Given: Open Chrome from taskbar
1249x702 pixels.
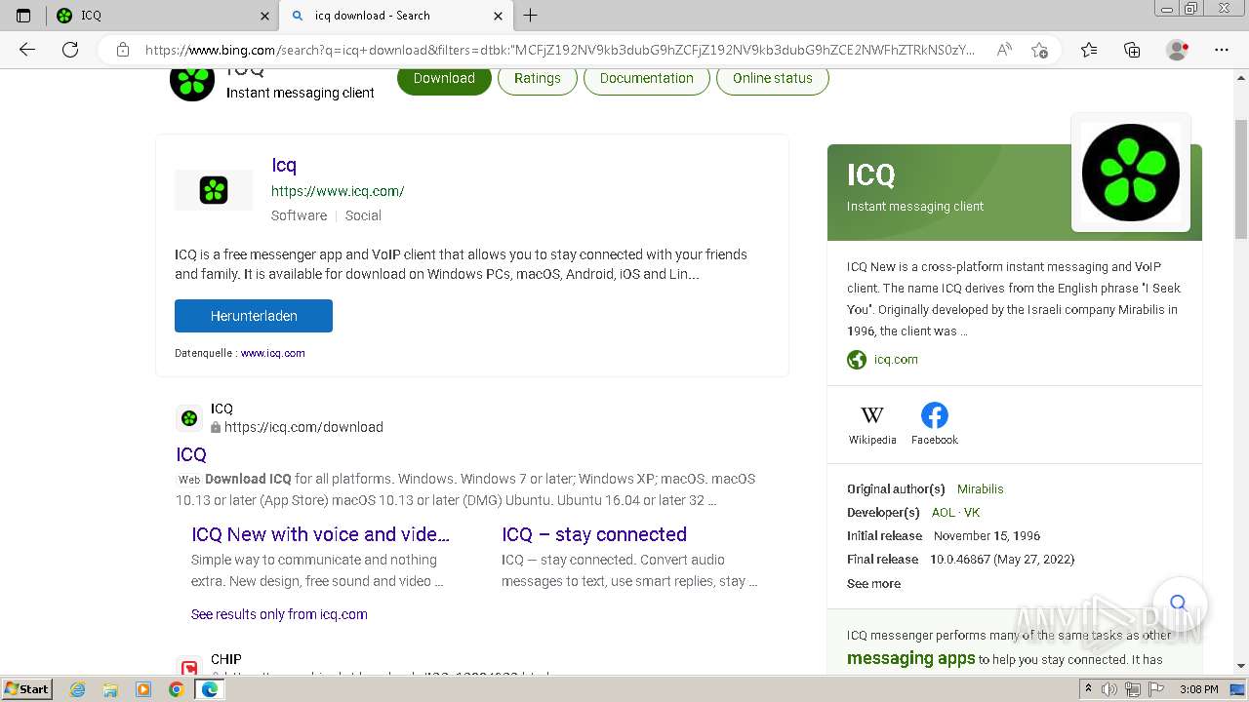Looking at the screenshot, I should coord(176,689).
